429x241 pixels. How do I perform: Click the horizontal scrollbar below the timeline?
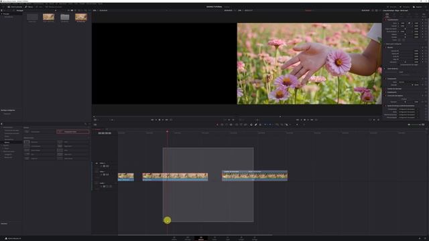pos(195,235)
